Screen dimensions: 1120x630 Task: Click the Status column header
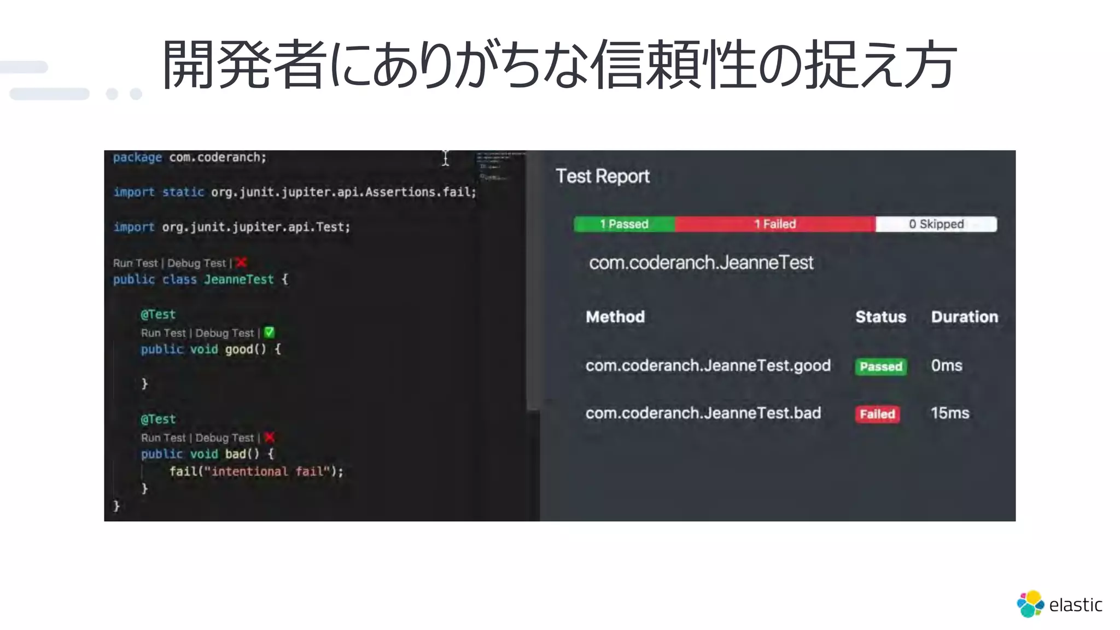pyautogui.click(x=880, y=317)
